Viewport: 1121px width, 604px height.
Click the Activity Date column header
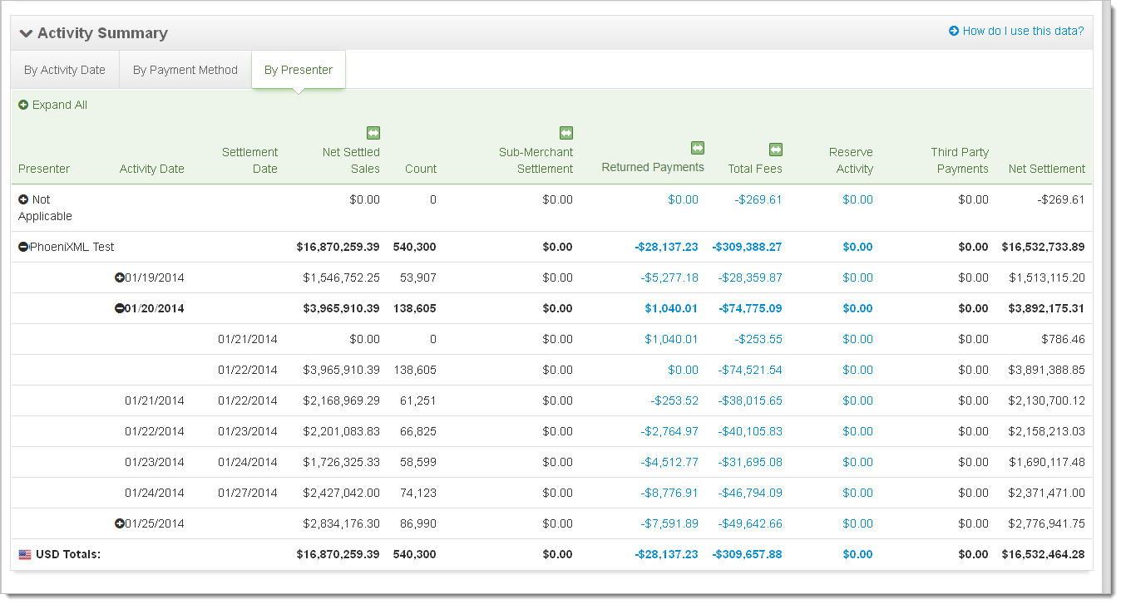(x=152, y=169)
